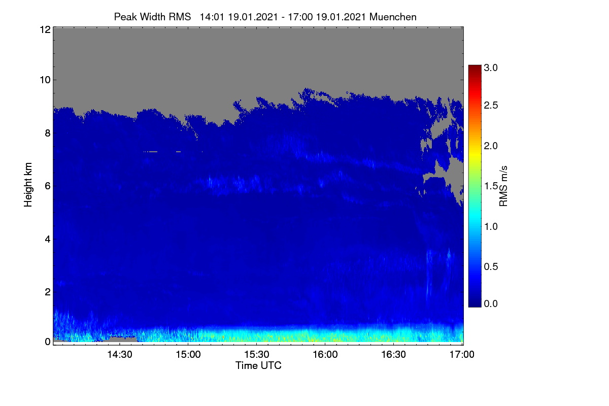Screen dimensions: 609x406
Task: Click the 15:30 time axis label
Action: pyautogui.click(x=256, y=354)
